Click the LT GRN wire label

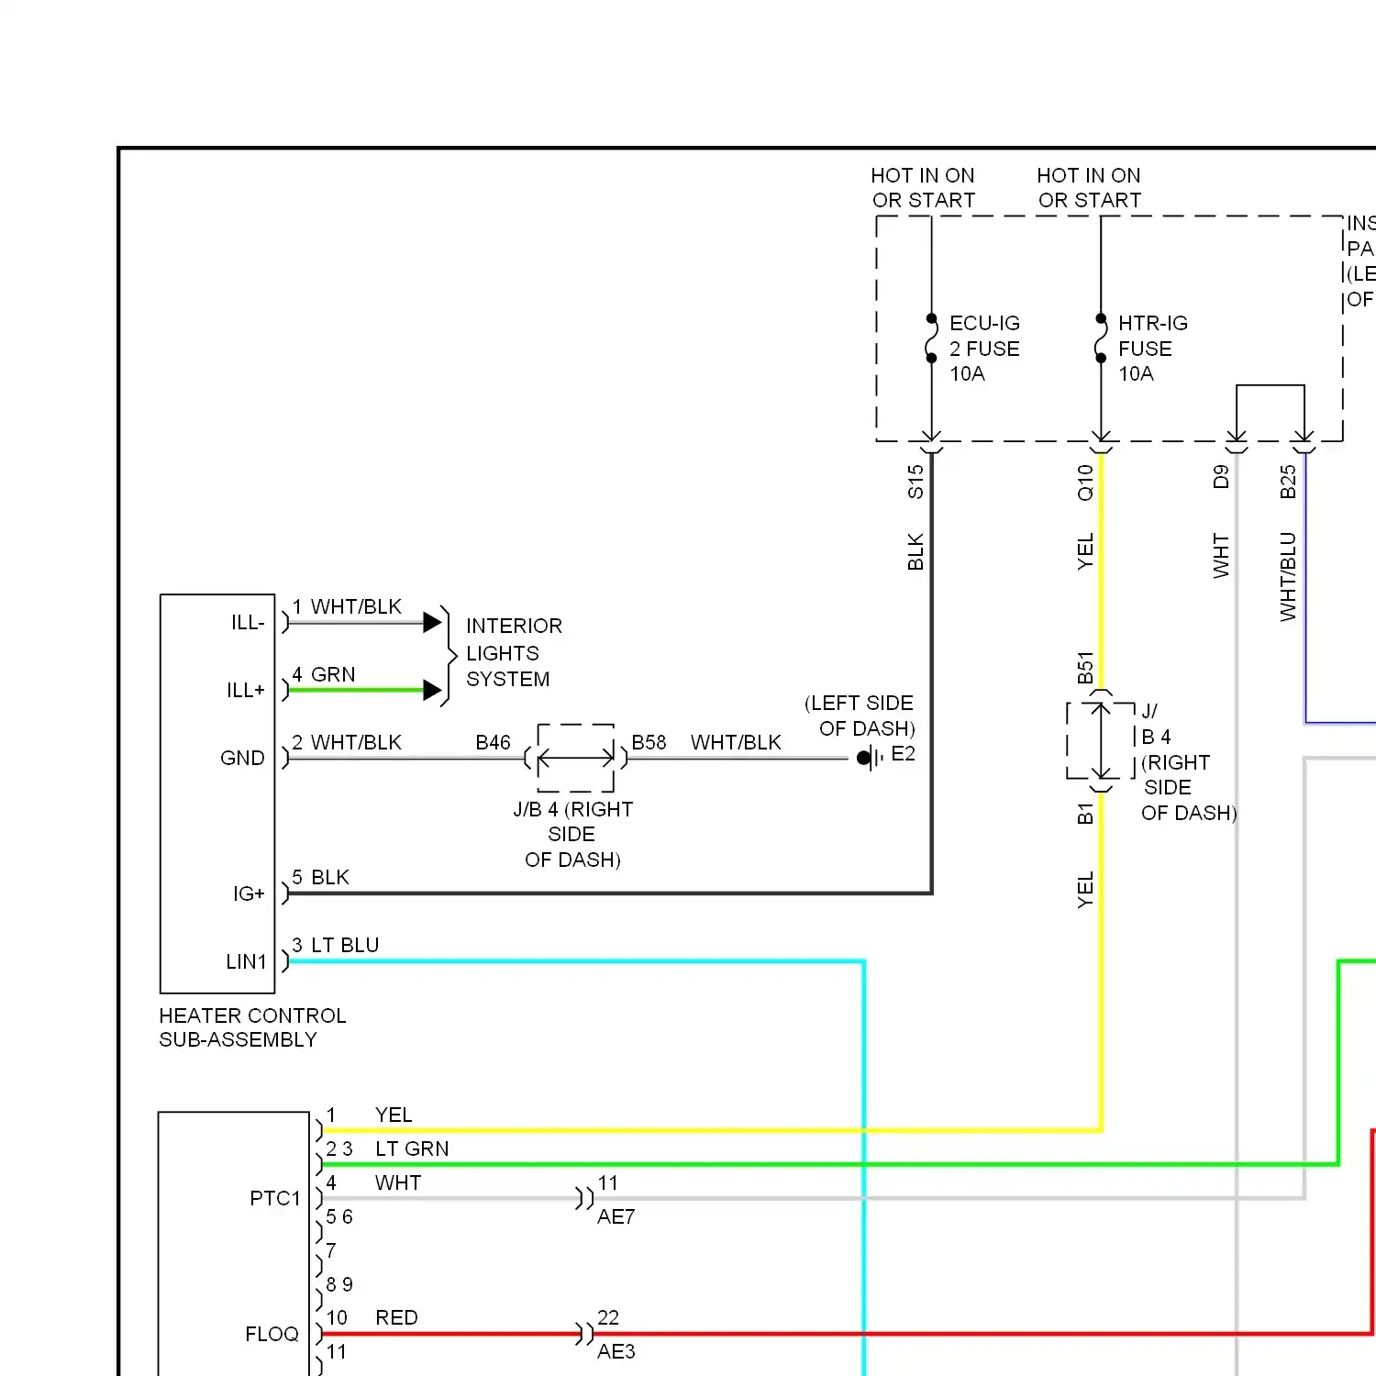(x=412, y=1149)
